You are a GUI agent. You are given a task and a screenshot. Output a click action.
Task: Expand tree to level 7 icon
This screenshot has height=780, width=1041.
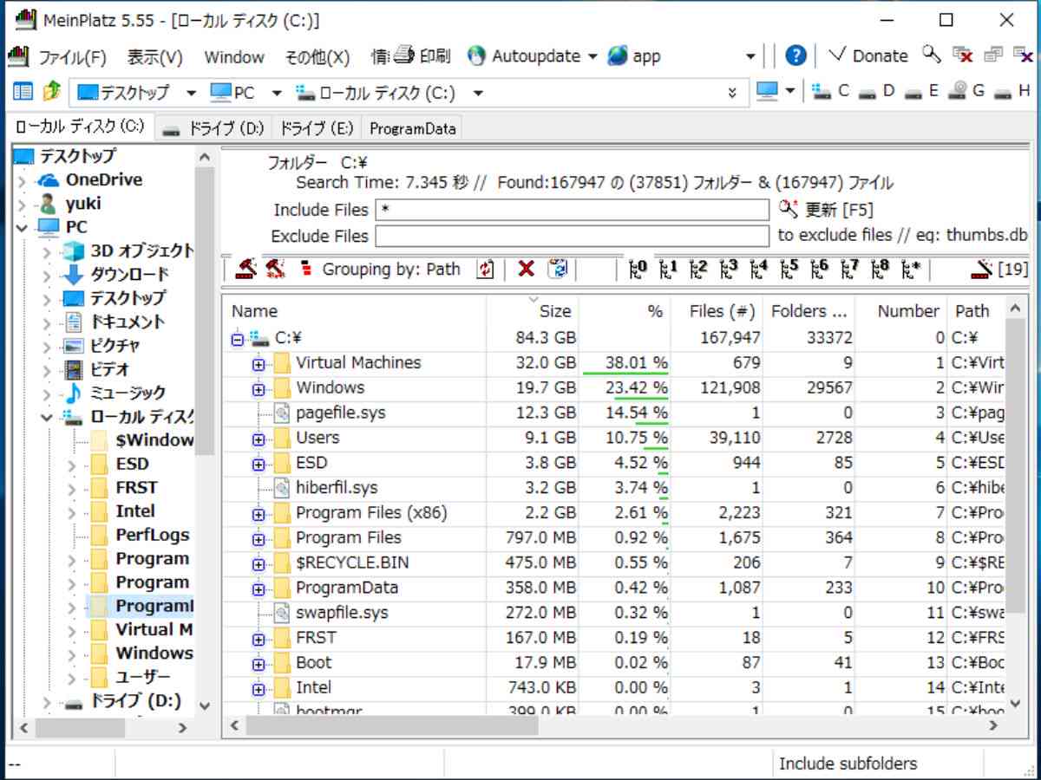(x=850, y=269)
